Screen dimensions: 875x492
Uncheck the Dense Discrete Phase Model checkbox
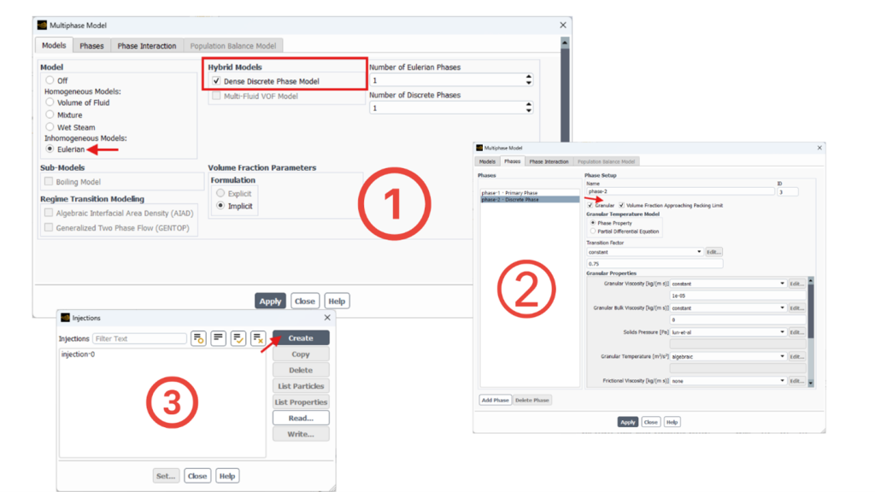[x=216, y=81]
